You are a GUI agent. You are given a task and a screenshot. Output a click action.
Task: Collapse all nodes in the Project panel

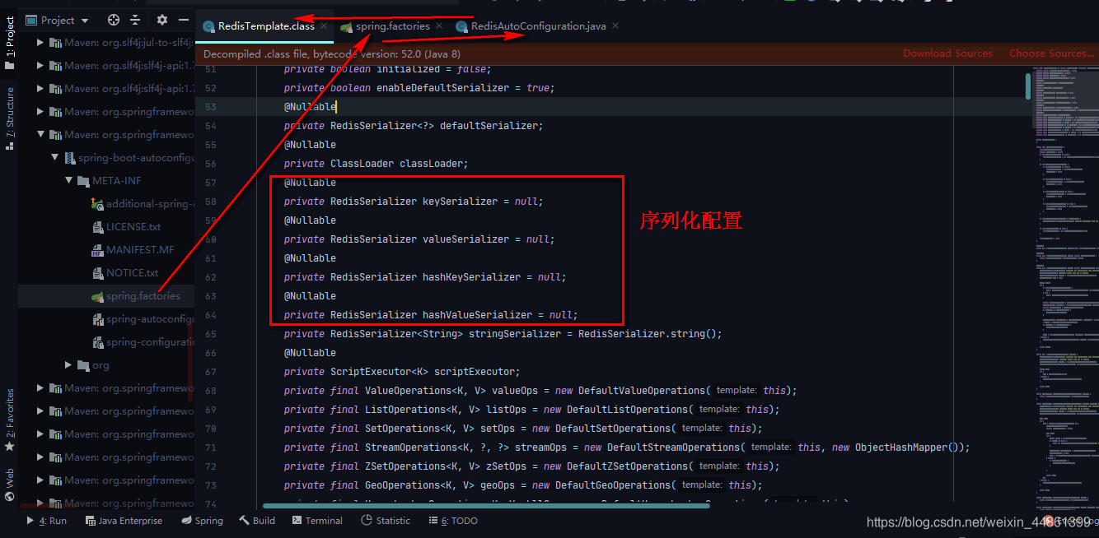click(135, 20)
